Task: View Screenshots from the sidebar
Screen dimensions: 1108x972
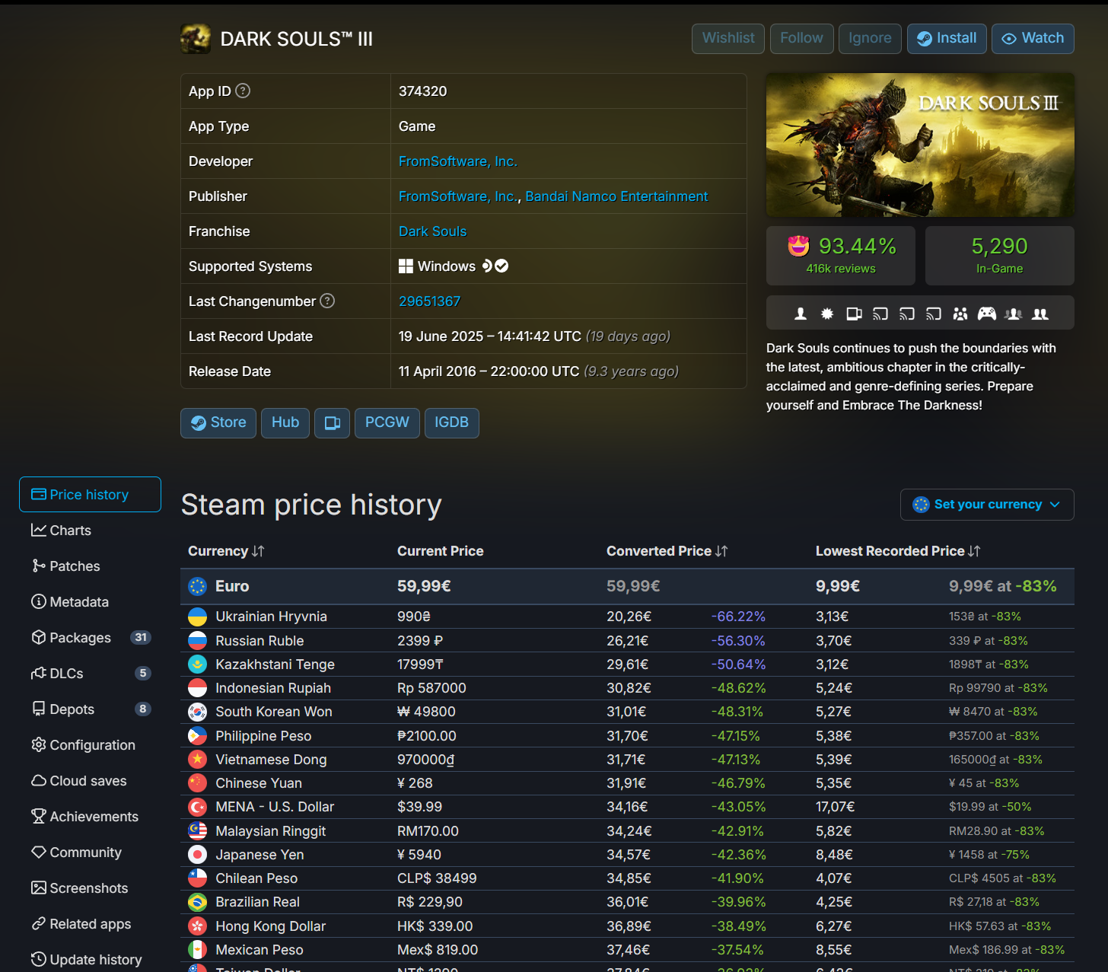Action: tap(90, 888)
